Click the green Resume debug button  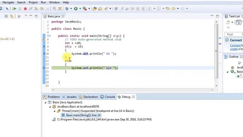[14, 8]
